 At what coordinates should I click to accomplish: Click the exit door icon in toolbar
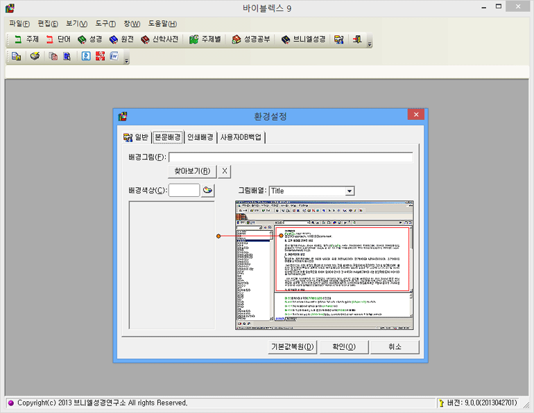(x=357, y=39)
